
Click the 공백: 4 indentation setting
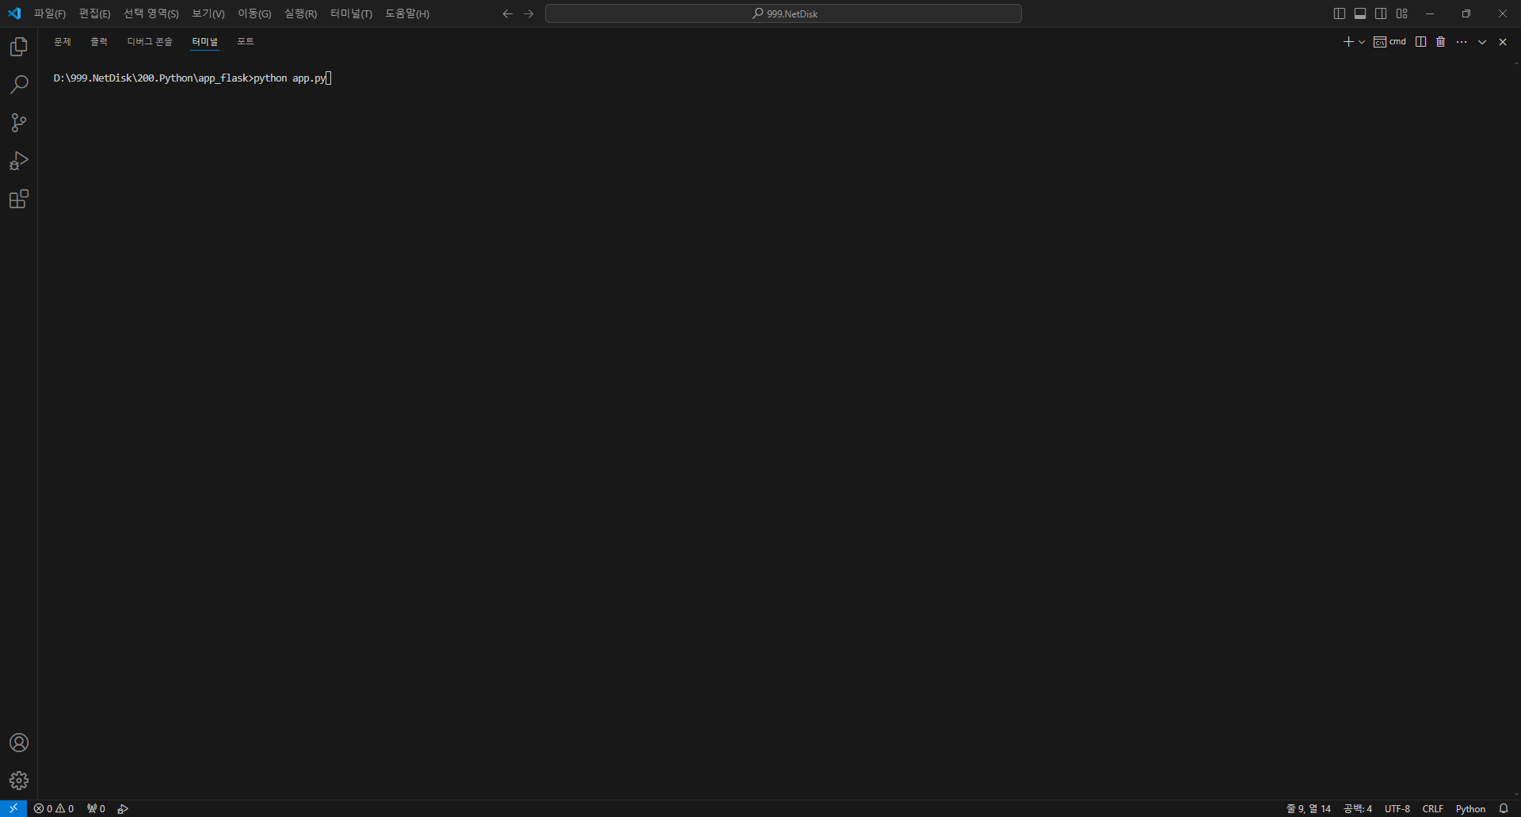(x=1358, y=808)
